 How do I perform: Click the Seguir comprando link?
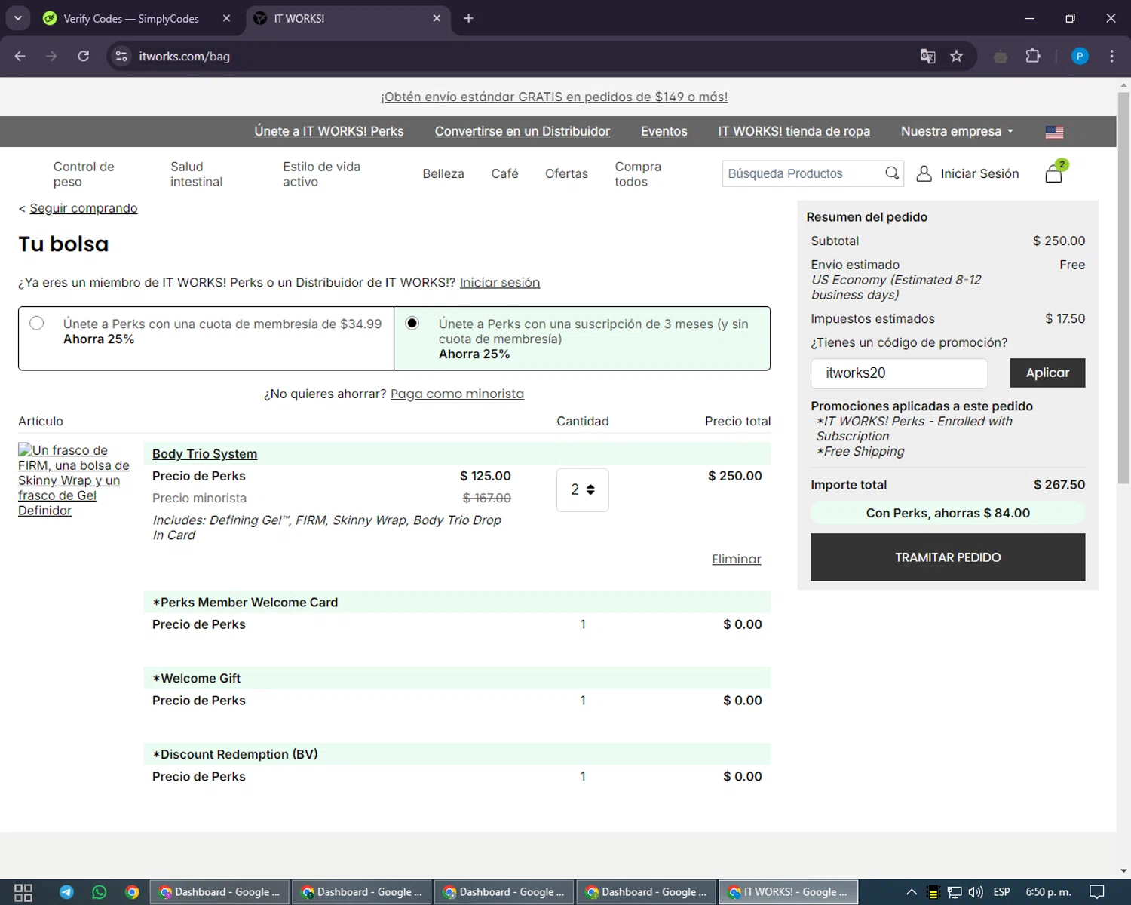pos(84,208)
